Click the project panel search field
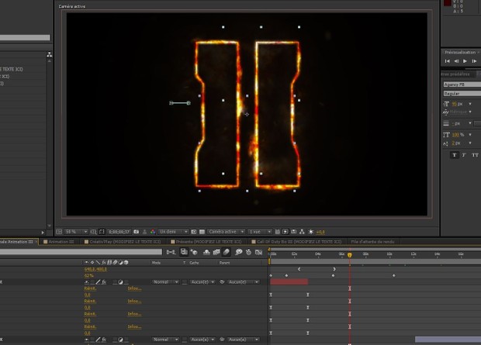Screen dimensions: 481x345 click(x=25, y=37)
